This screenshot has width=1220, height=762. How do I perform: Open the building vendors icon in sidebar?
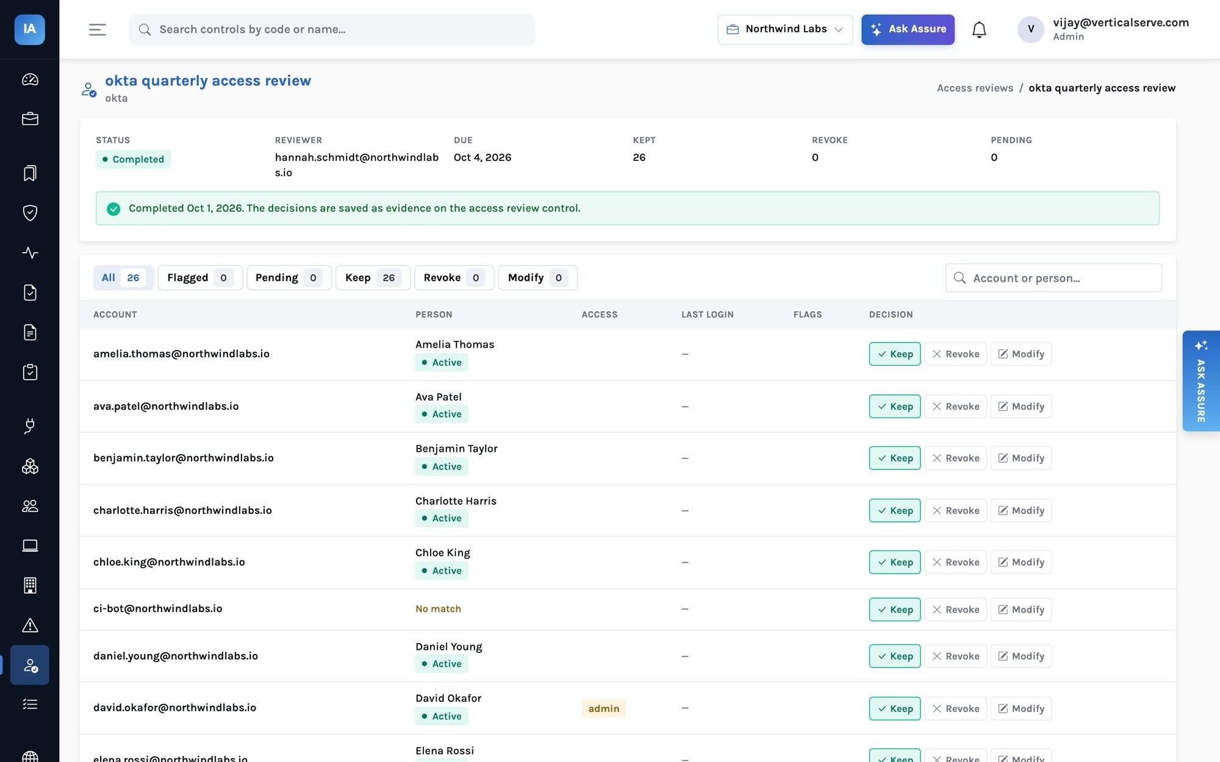coord(30,585)
